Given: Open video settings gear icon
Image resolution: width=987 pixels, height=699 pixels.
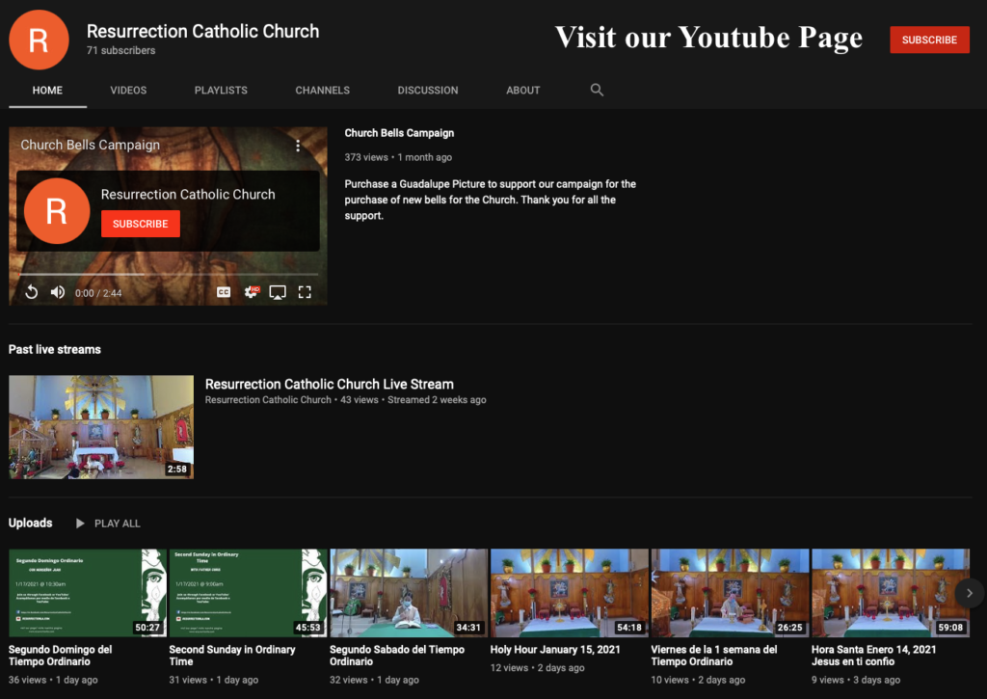Looking at the screenshot, I should [252, 291].
